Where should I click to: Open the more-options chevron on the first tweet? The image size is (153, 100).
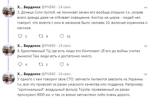click(145, 8)
